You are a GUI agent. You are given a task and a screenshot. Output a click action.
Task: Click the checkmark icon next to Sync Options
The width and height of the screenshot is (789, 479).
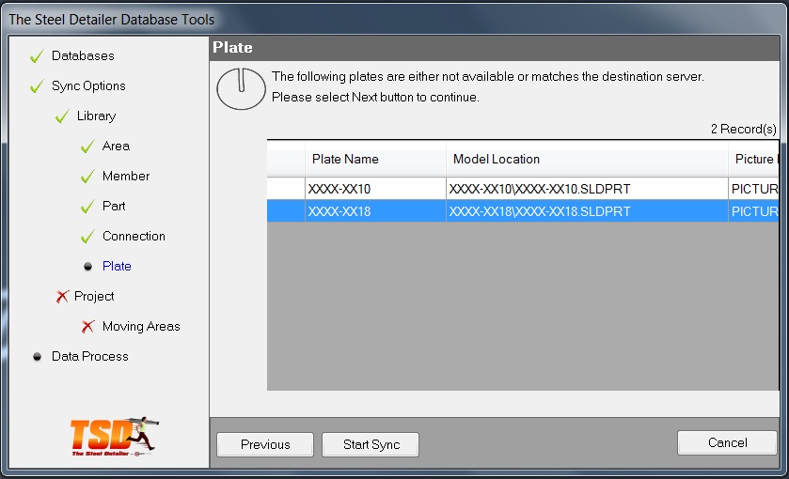[x=37, y=86]
